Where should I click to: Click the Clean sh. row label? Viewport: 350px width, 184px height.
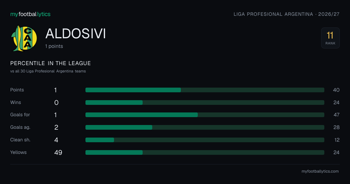pos(20,140)
